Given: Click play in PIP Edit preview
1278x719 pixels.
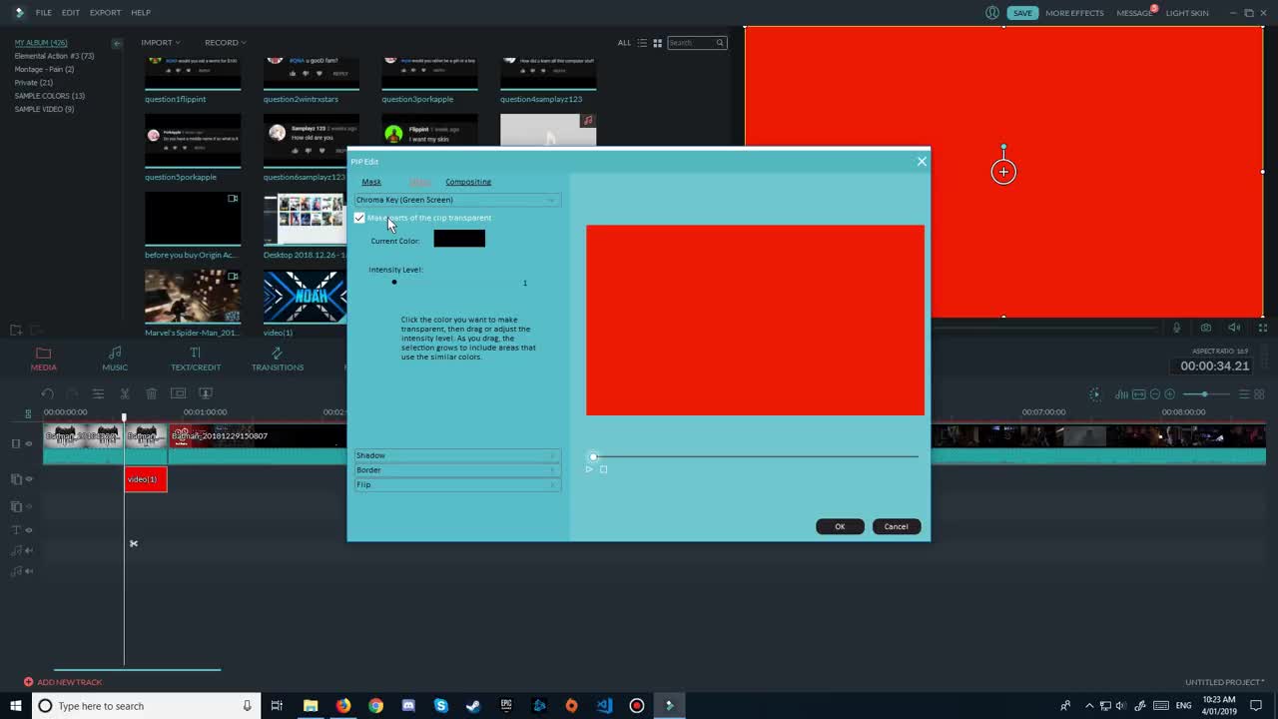Looking at the screenshot, I should (x=589, y=469).
